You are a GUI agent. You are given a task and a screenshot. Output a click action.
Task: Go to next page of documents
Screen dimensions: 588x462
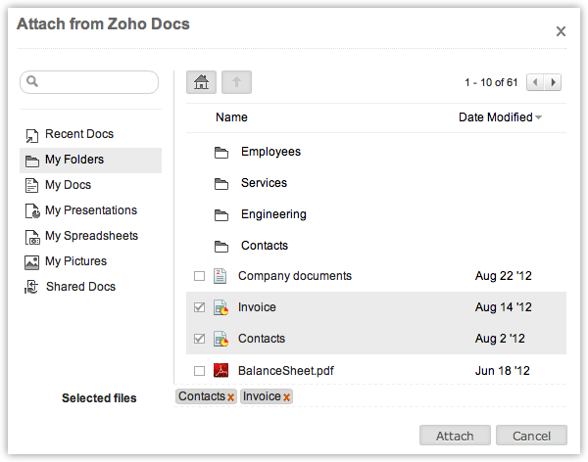pyautogui.click(x=555, y=83)
